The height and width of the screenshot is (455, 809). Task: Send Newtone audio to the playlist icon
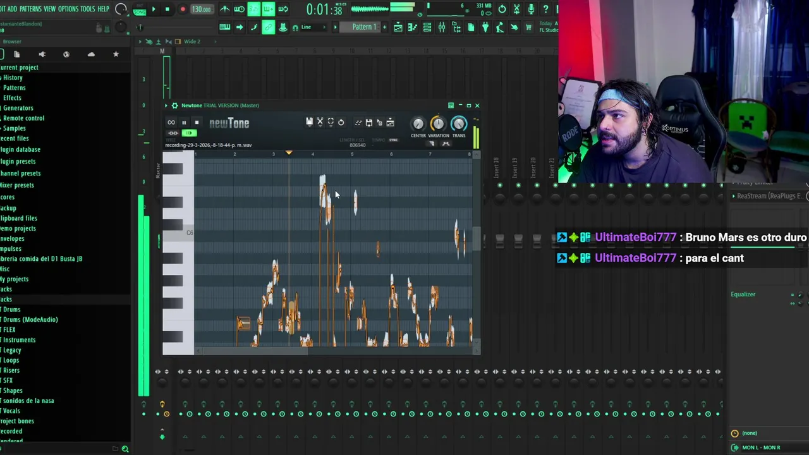pos(390,123)
